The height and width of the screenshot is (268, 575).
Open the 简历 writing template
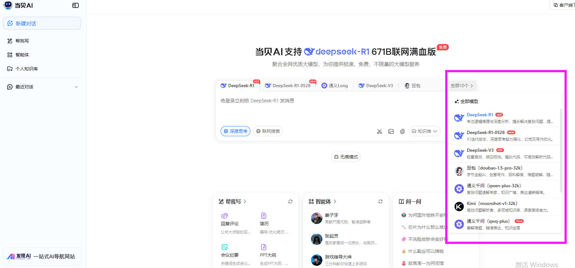pyautogui.click(x=274, y=224)
